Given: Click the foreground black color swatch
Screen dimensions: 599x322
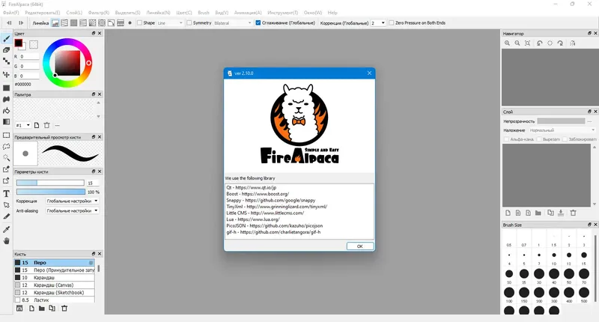Looking at the screenshot, I should click(18, 43).
